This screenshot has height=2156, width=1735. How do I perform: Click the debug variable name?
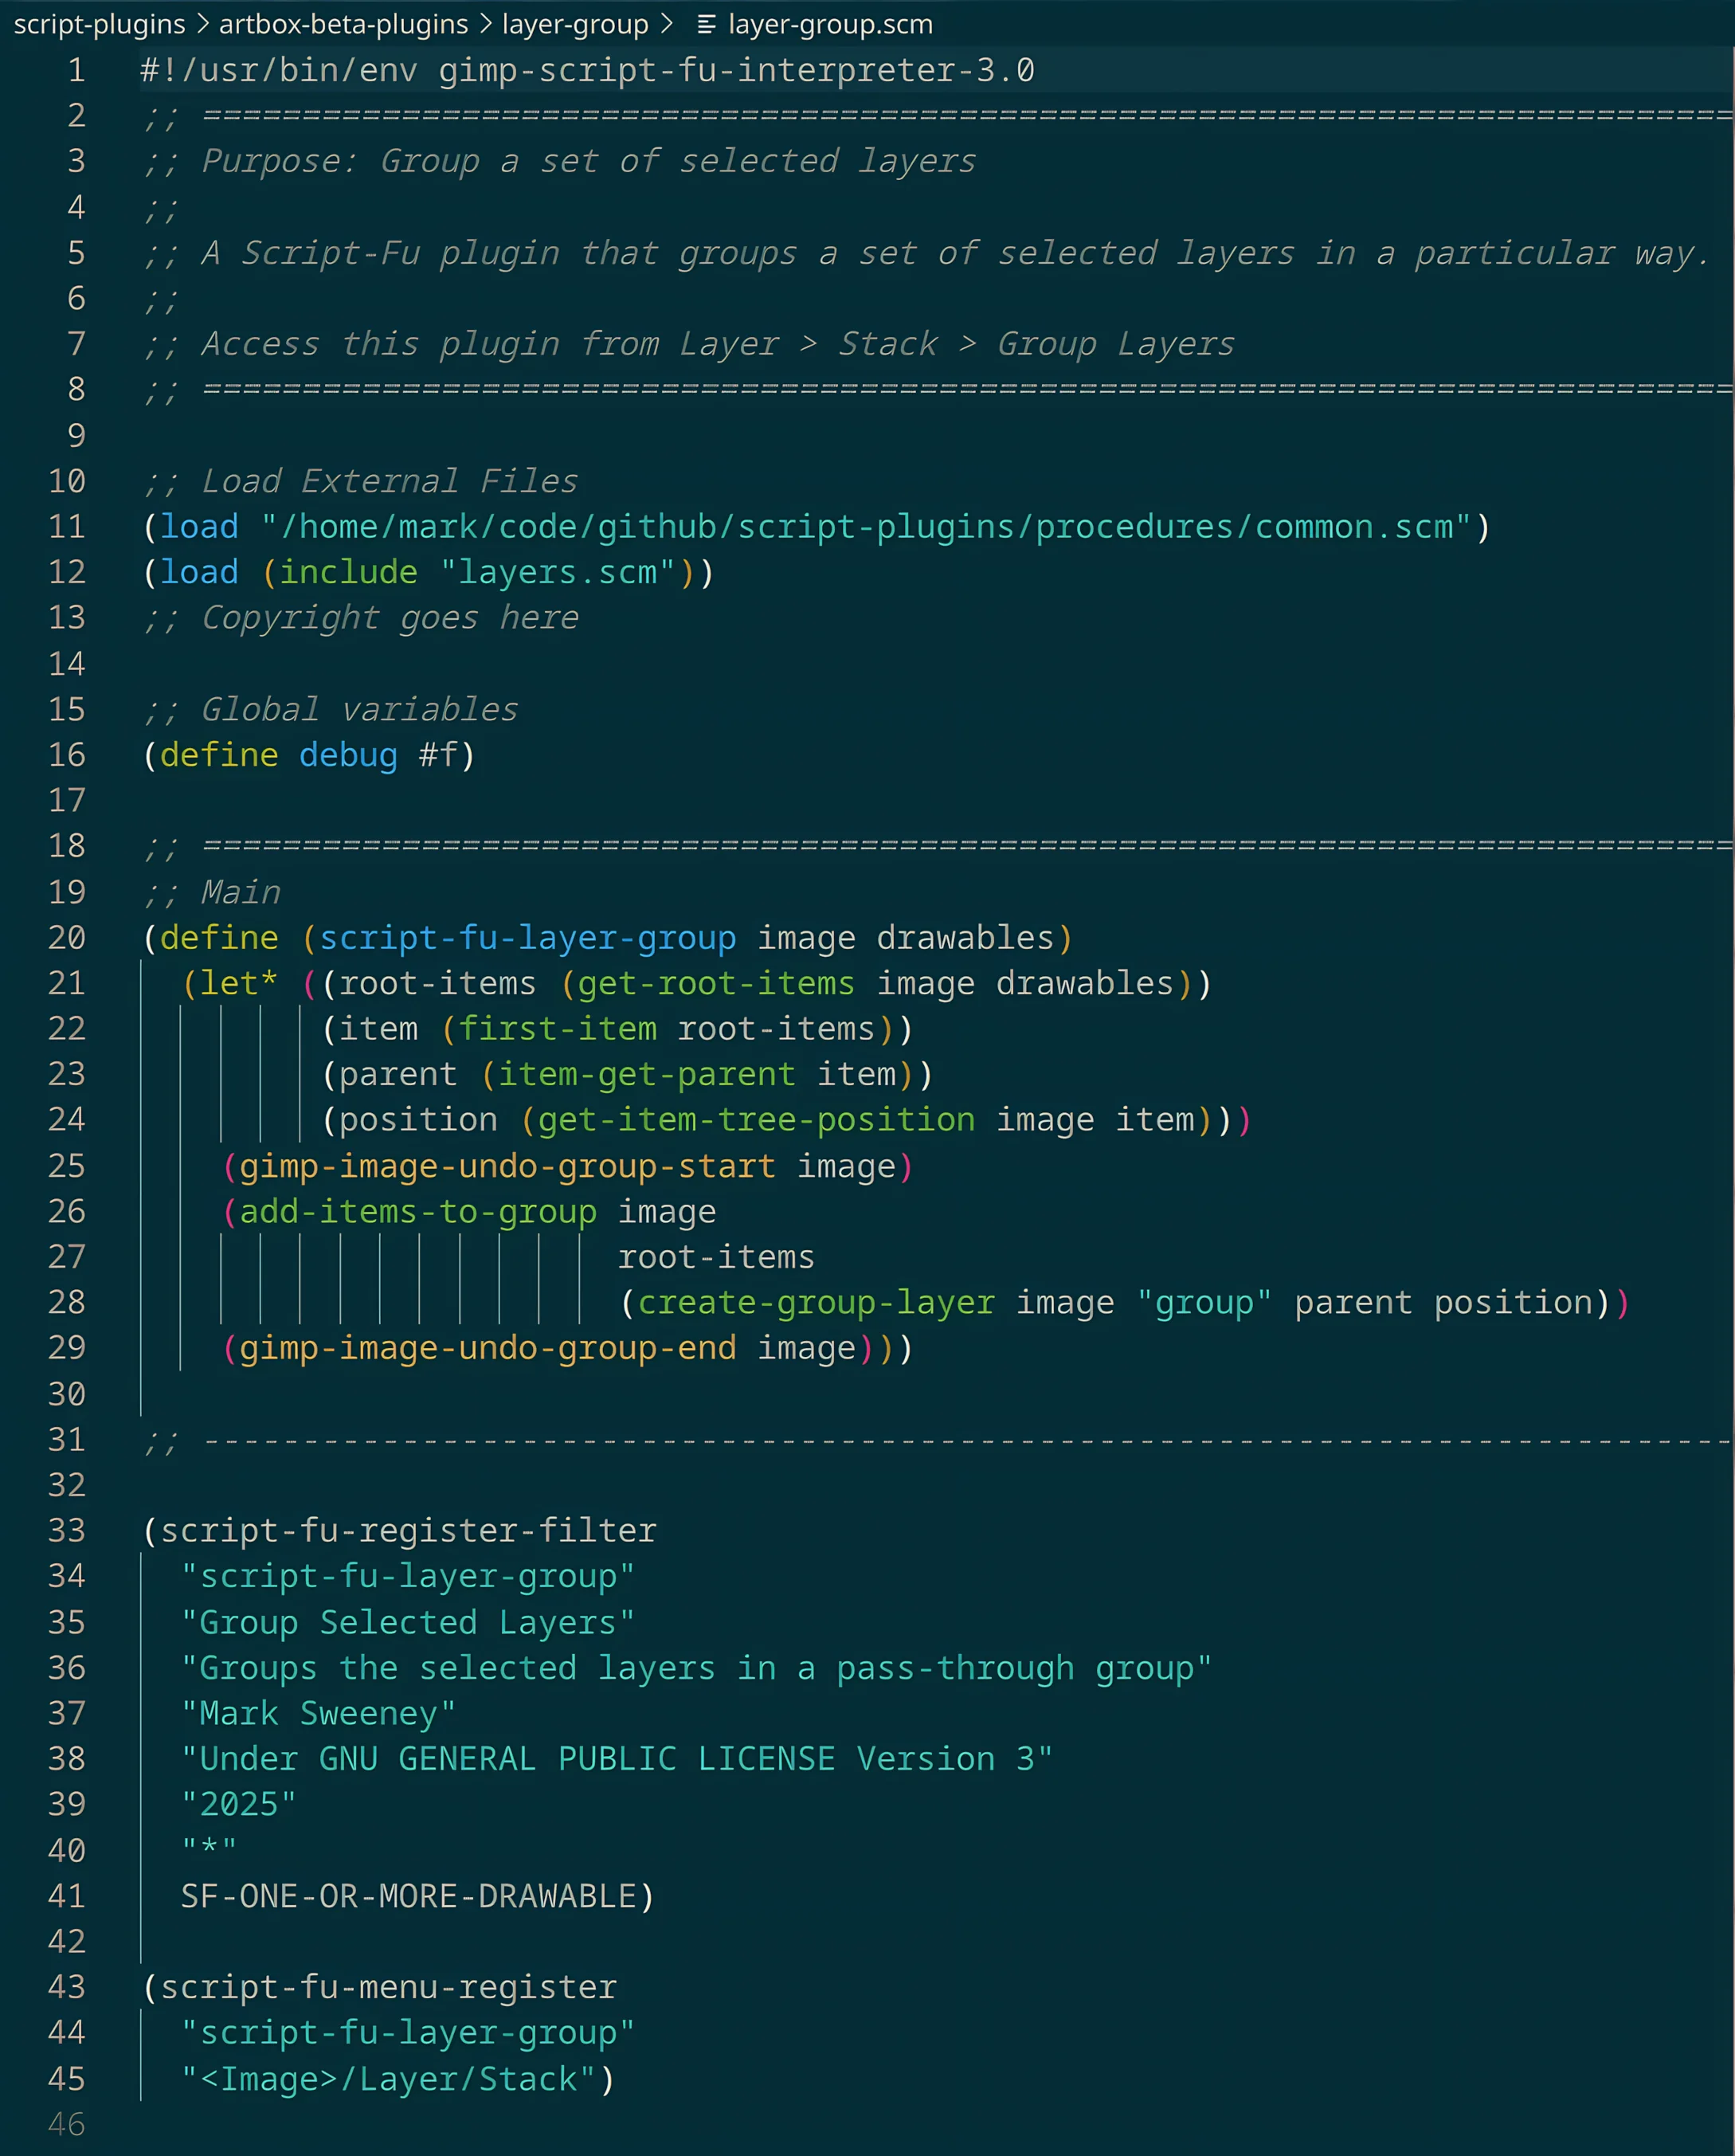[348, 755]
